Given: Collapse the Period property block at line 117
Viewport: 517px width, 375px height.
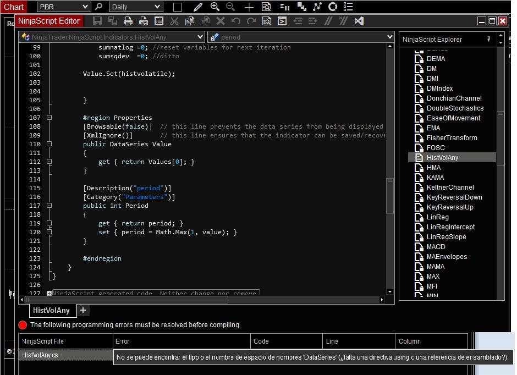Looking at the screenshot, I should pyautogui.click(x=49, y=206).
